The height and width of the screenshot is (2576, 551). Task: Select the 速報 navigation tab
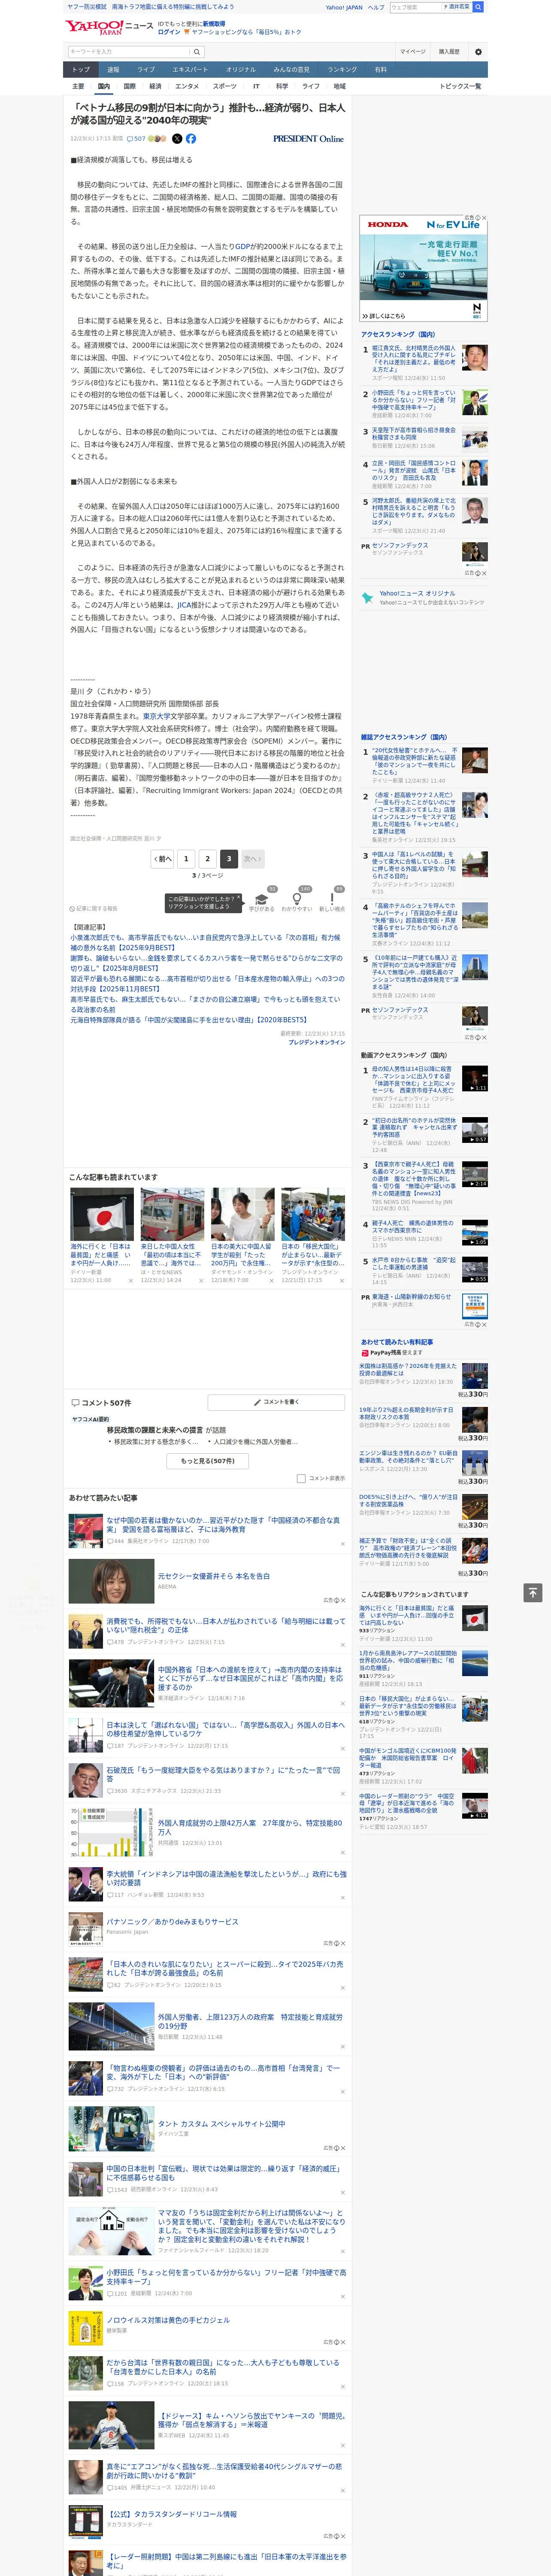coord(113,70)
